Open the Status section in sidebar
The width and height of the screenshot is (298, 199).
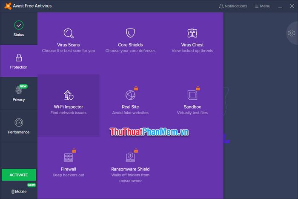19,29
